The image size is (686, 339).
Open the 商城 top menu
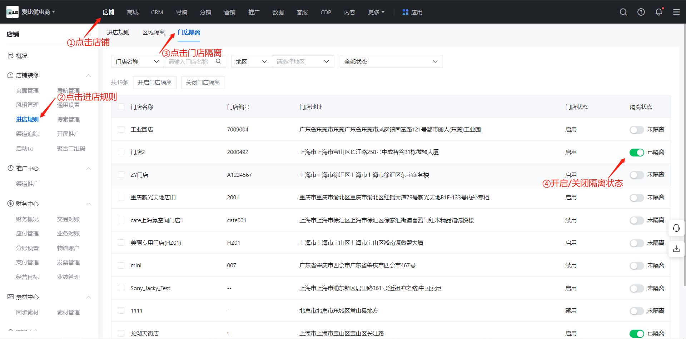[x=133, y=12]
